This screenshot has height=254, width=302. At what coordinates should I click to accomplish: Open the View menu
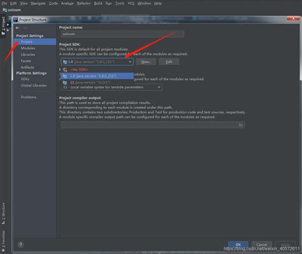point(24,3)
